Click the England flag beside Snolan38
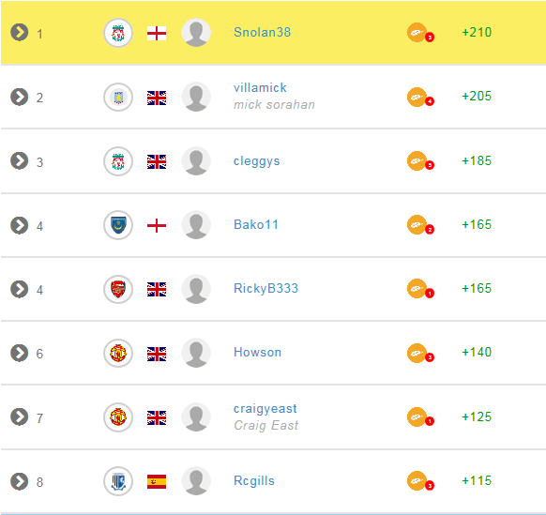The width and height of the screenshot is (546, 515). 157,34
